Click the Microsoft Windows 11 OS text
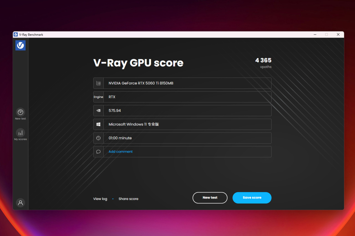355x236 pixels. (x=134, y=124)
